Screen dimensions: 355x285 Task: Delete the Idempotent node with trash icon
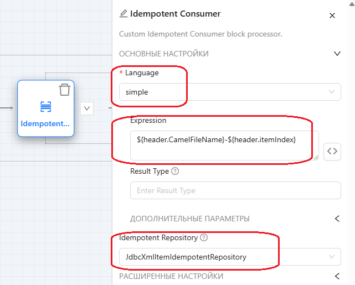(x=65, y=90)
